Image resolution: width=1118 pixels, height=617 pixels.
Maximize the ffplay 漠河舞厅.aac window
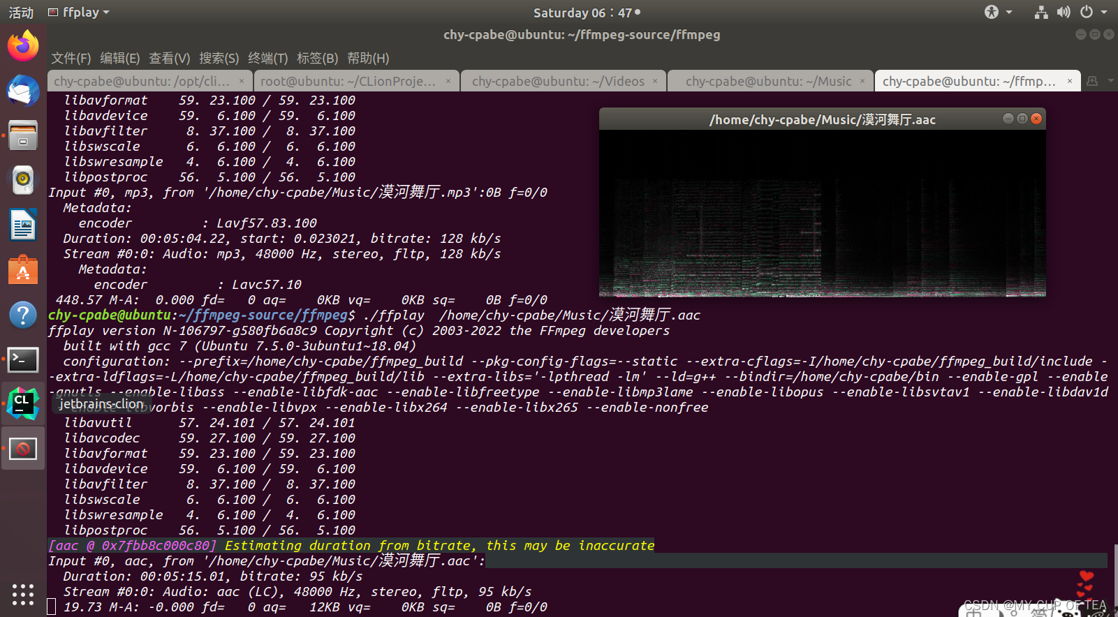tap(1022, 119)
